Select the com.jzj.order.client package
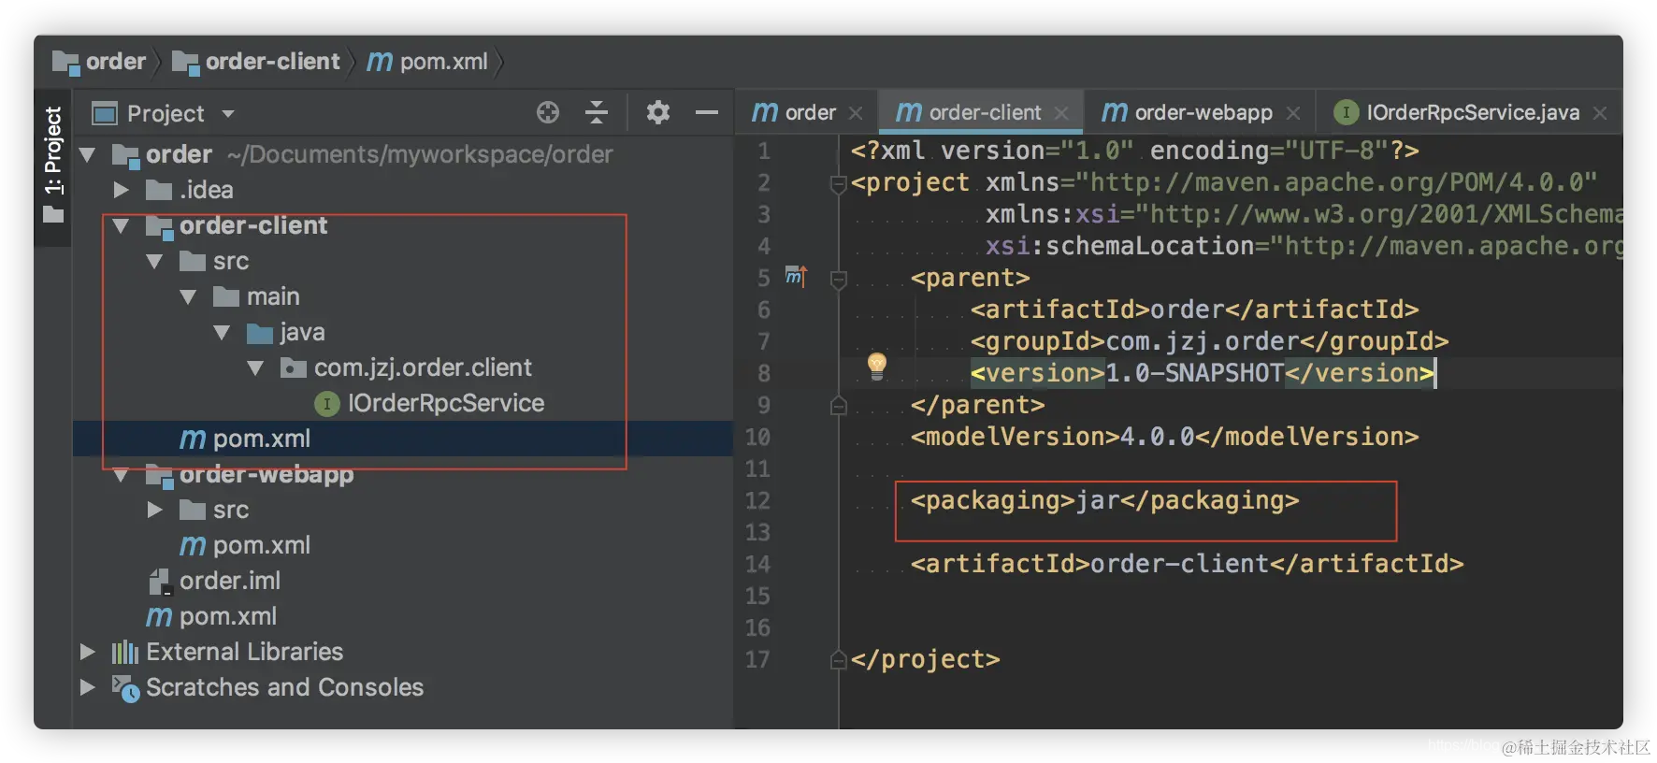Screen dimensions: 1657x763 [x=423, y=367]
